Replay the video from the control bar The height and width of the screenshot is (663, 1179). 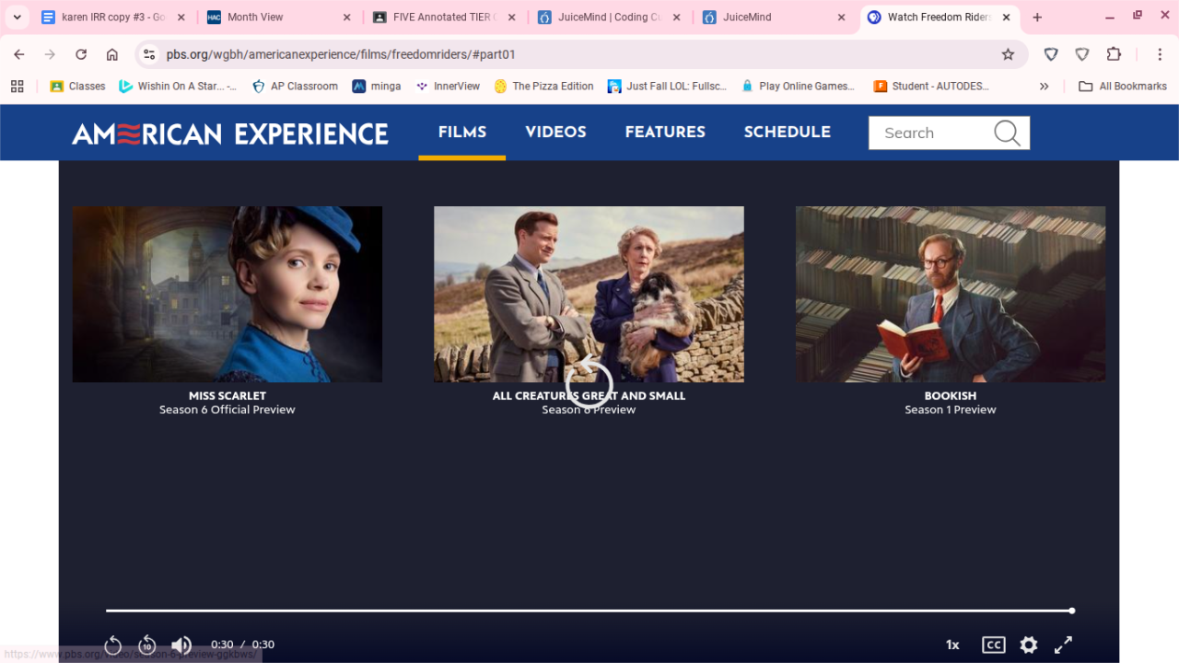[x=113, y=645]
